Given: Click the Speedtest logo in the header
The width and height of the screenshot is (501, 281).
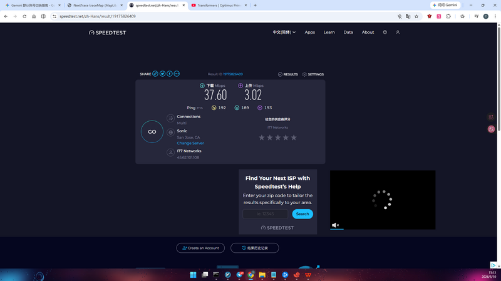Looking at the screenshot, I should pyautogui.click(x=107, y=32).
